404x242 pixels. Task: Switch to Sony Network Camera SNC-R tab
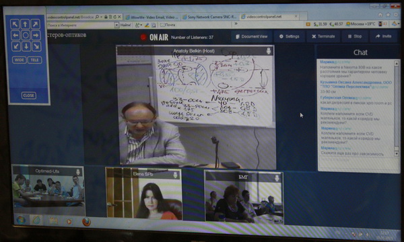tap(209, 17)
